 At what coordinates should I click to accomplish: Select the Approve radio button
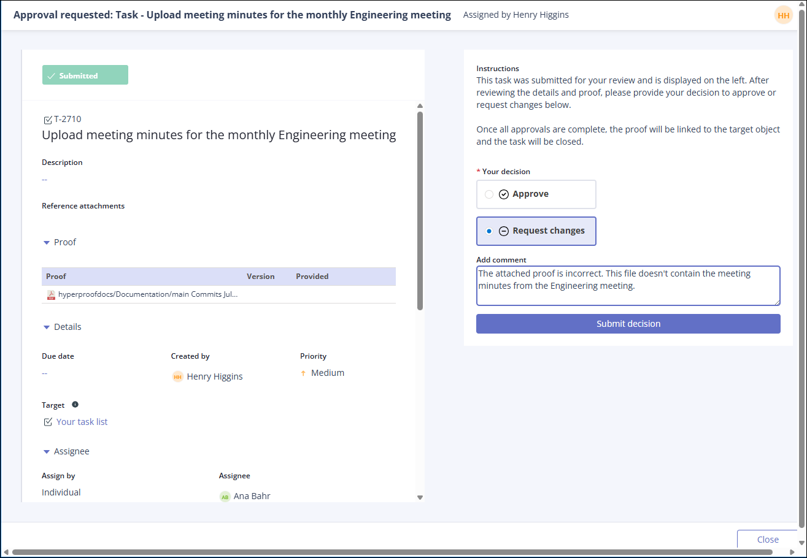[489, 194]
